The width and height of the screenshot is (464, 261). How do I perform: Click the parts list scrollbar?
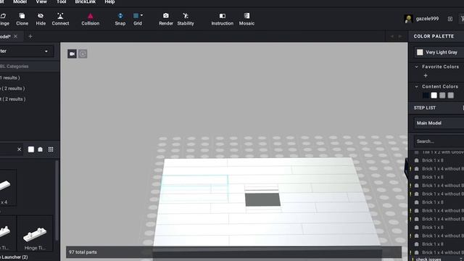(57, 200)
